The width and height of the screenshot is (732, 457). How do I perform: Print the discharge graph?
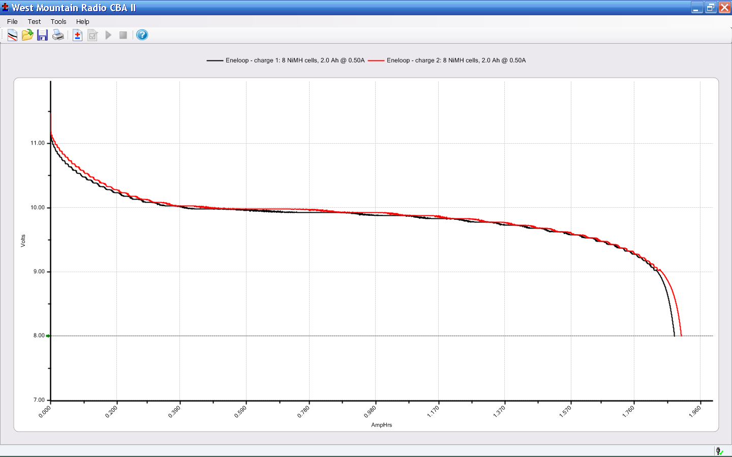[x=58, y=35]
